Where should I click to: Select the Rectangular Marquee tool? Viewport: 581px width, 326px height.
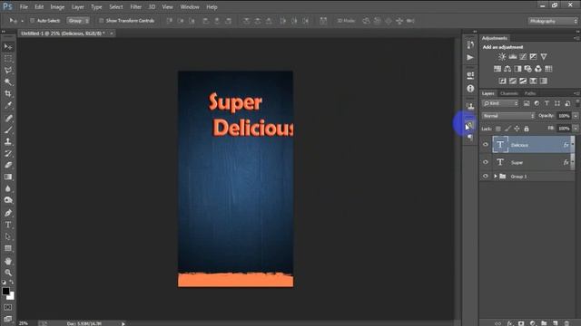coord(8,59)
